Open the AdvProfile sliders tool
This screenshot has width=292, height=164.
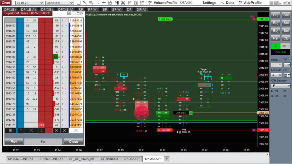(x=250, y=3)
